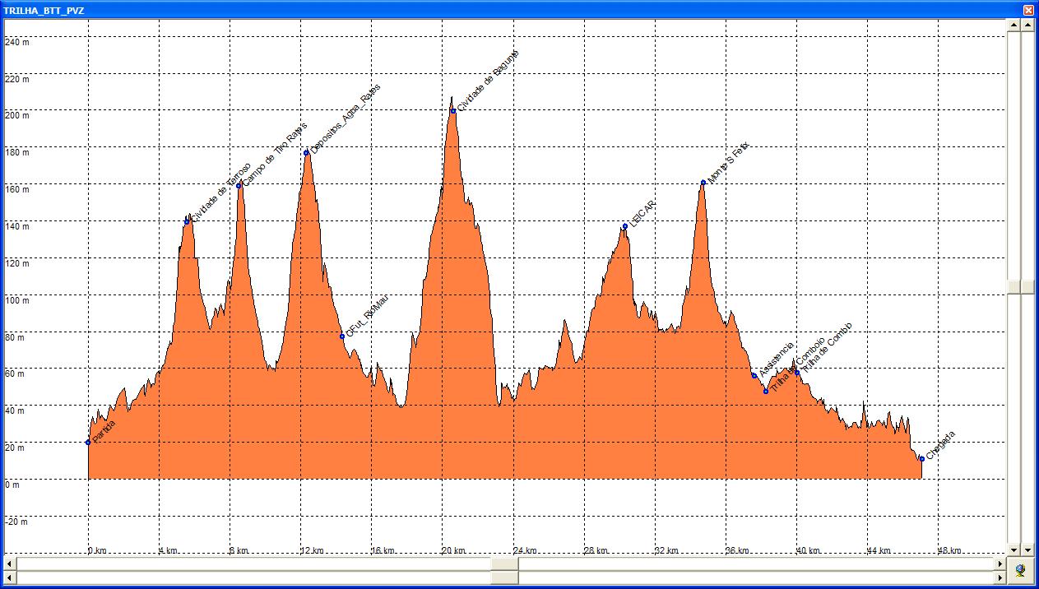Image resolution: width=1039 pixels, height=589 pixels.
Task: Click the 100 m elevation axis label
Action: coord(17,300)
